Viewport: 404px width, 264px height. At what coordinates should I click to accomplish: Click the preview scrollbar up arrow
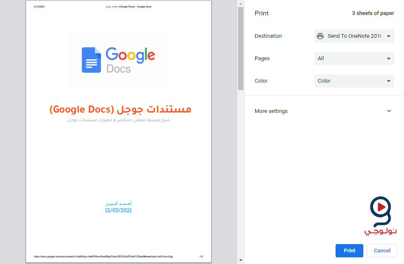[241, 4]
